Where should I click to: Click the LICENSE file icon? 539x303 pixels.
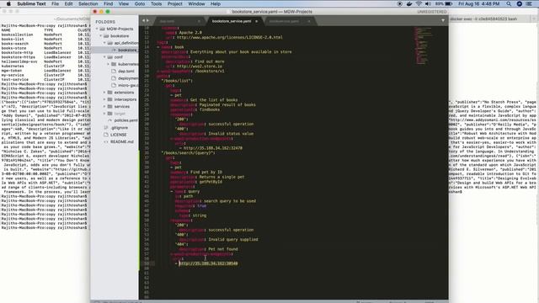[106, 135]
